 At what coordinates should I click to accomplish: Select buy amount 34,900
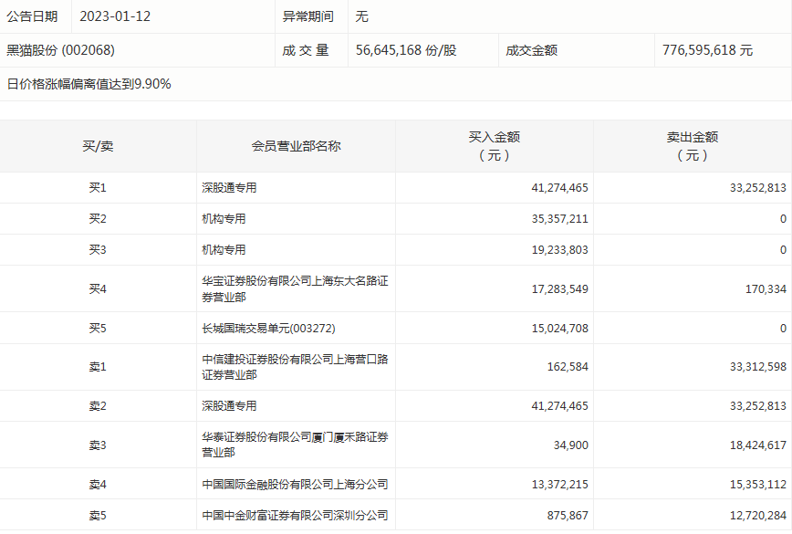click(571, 445)
